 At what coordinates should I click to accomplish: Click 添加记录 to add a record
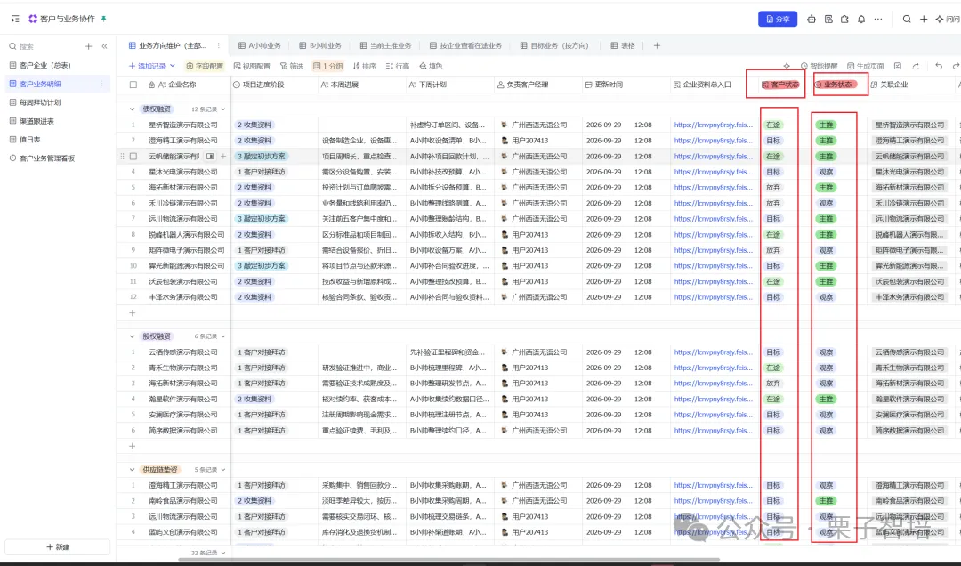[x=147, y=66]
